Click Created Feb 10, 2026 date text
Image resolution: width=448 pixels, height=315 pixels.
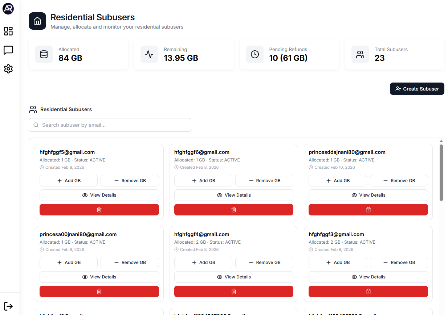pos(335,167)
